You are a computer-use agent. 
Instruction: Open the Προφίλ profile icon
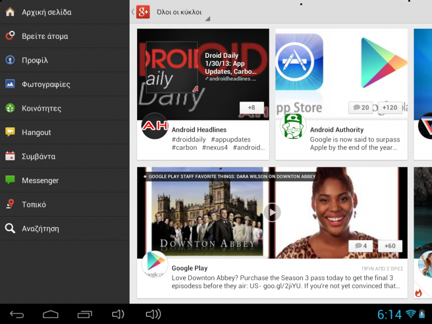[10, 60]
